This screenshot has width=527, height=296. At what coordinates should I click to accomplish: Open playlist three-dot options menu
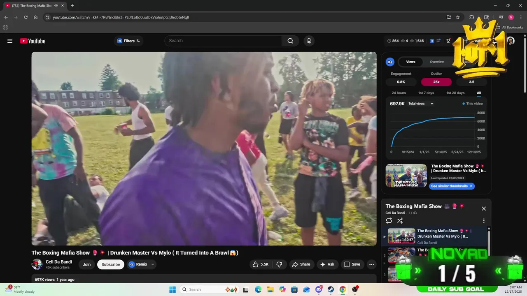[x=484, y=221]
